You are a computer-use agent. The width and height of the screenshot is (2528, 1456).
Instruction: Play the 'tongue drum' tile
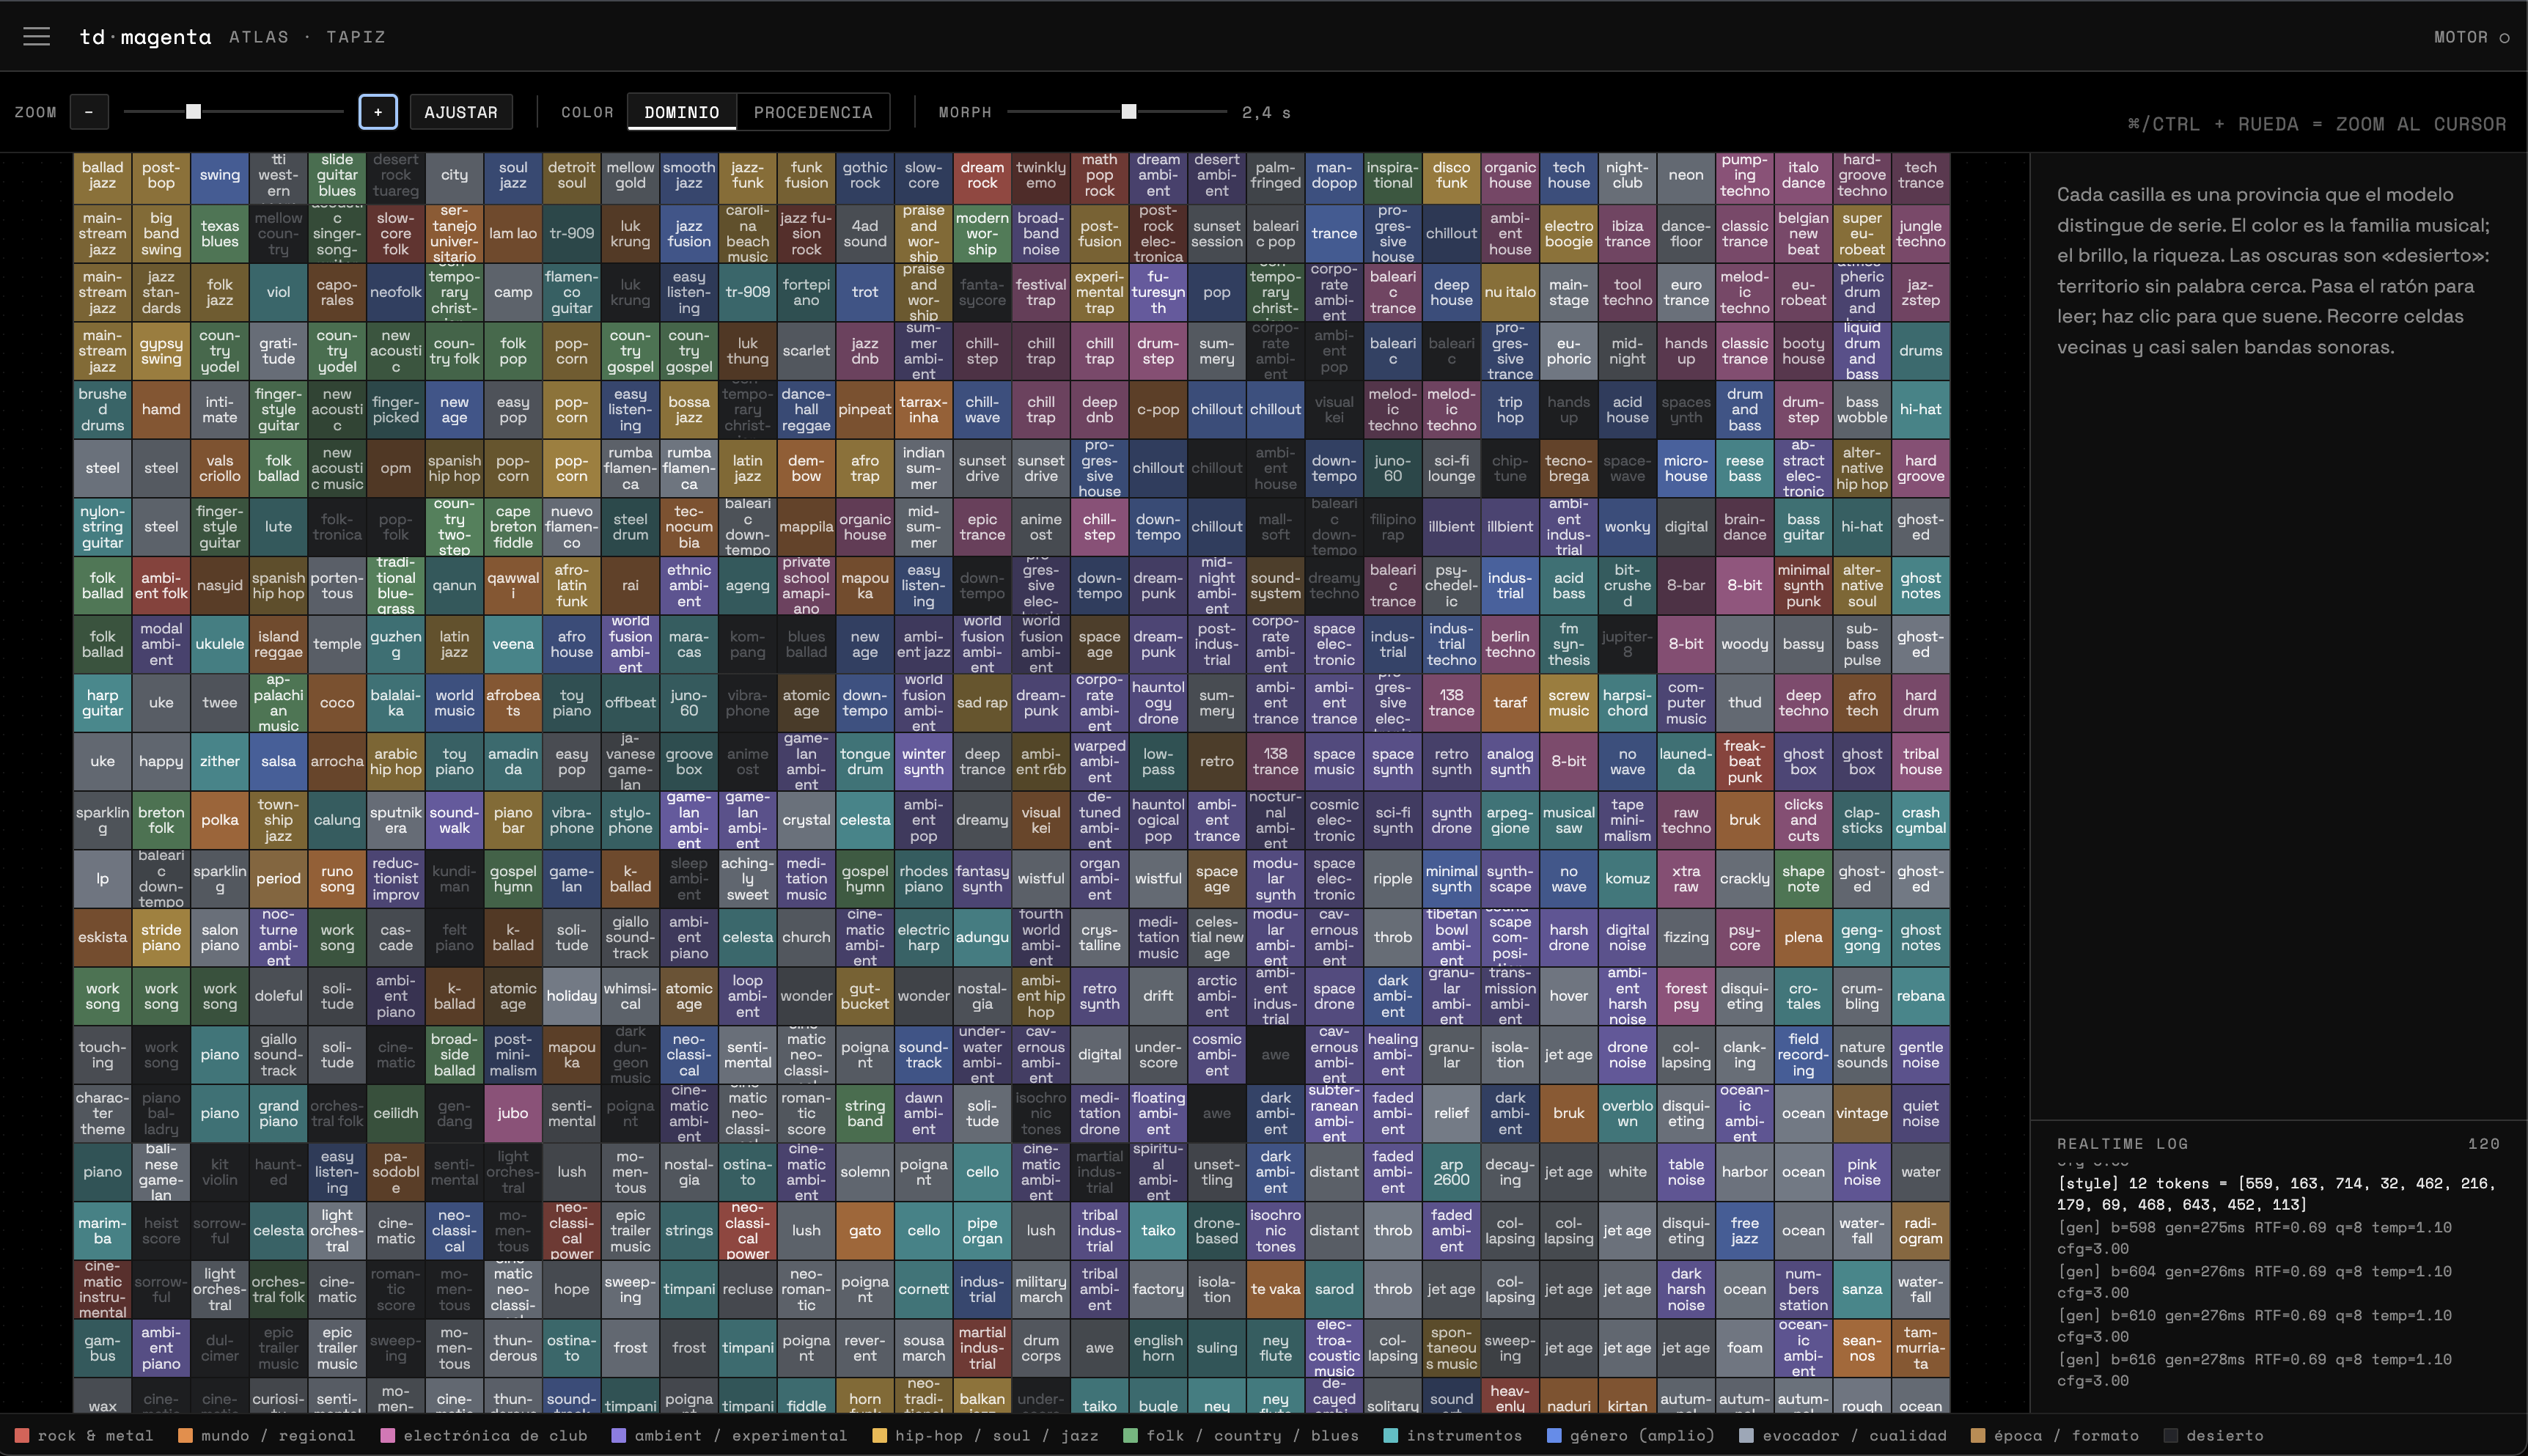(x=865, y=761)
